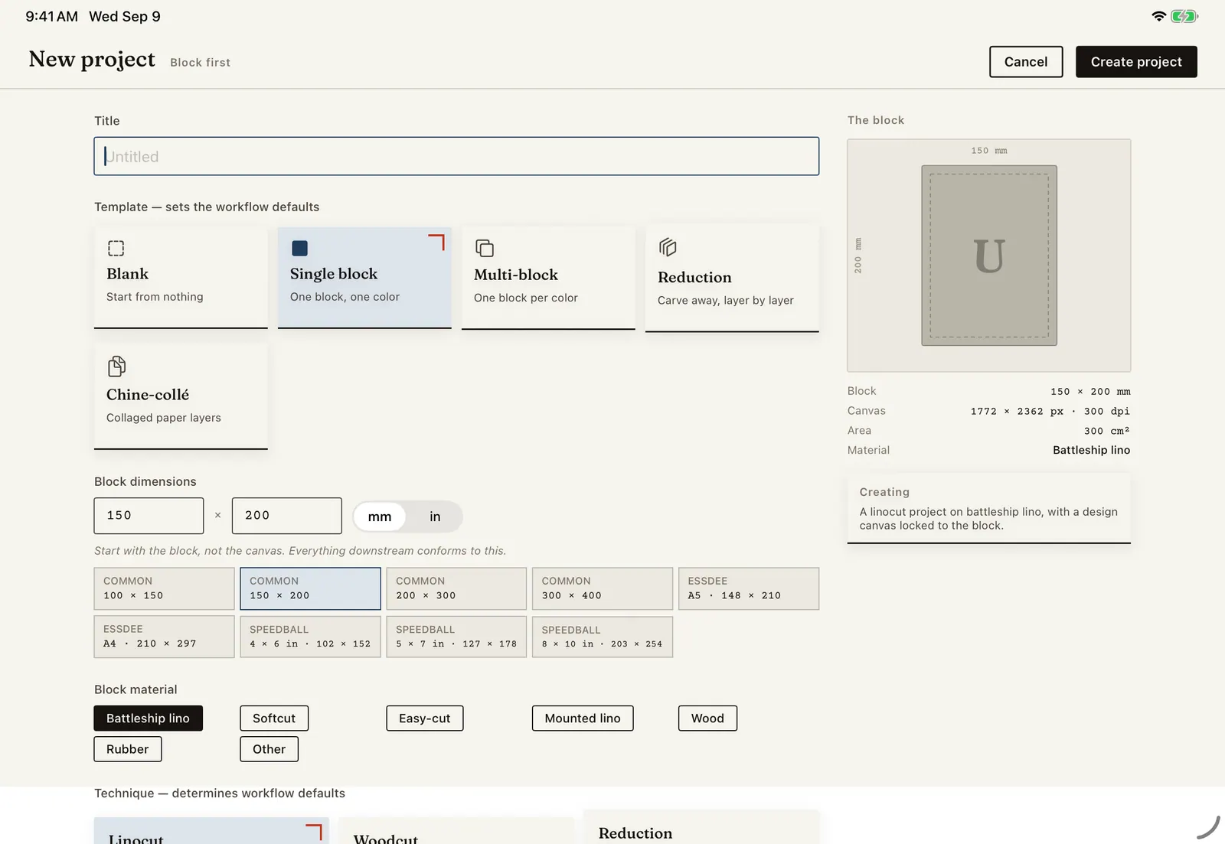Pick the Essdee A4 210 × 297 preset

click(164, 637)
